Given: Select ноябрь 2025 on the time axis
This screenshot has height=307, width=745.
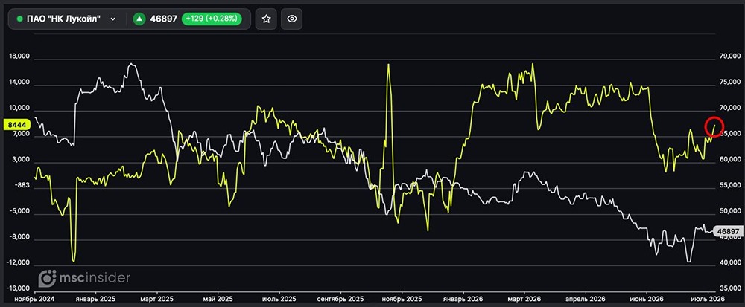Looking at the screenshot, I should [x=402, y=299].
